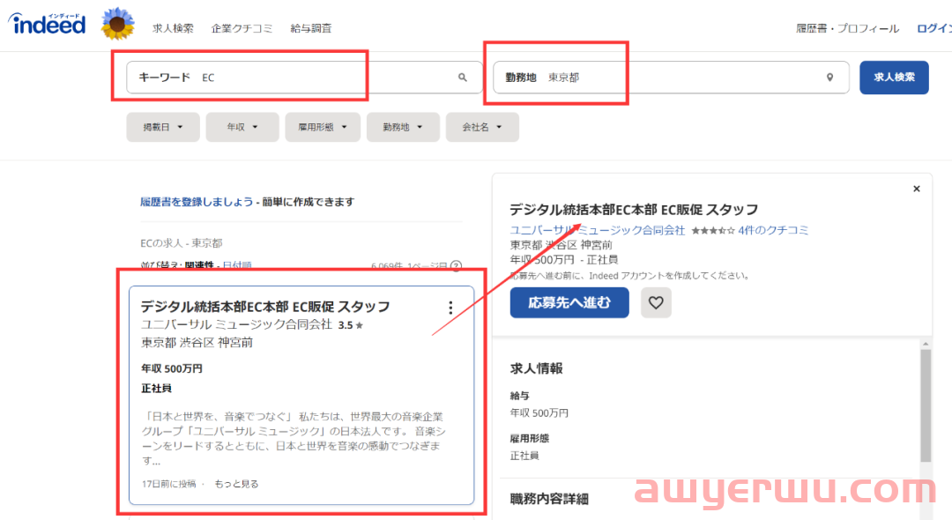Viewport: 952px width, 520px height.
Task: Expand the 掲載日 filter dropdown
Action: pyautogui.click(x=163, y=127)
